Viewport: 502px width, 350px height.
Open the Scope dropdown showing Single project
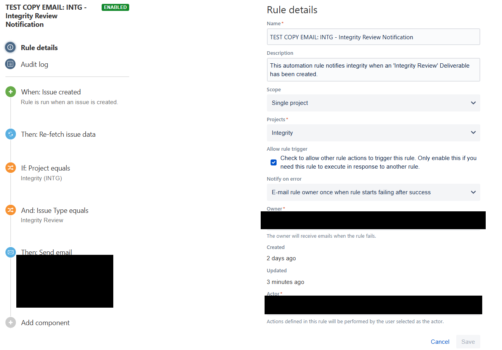[x=373, y=103]
